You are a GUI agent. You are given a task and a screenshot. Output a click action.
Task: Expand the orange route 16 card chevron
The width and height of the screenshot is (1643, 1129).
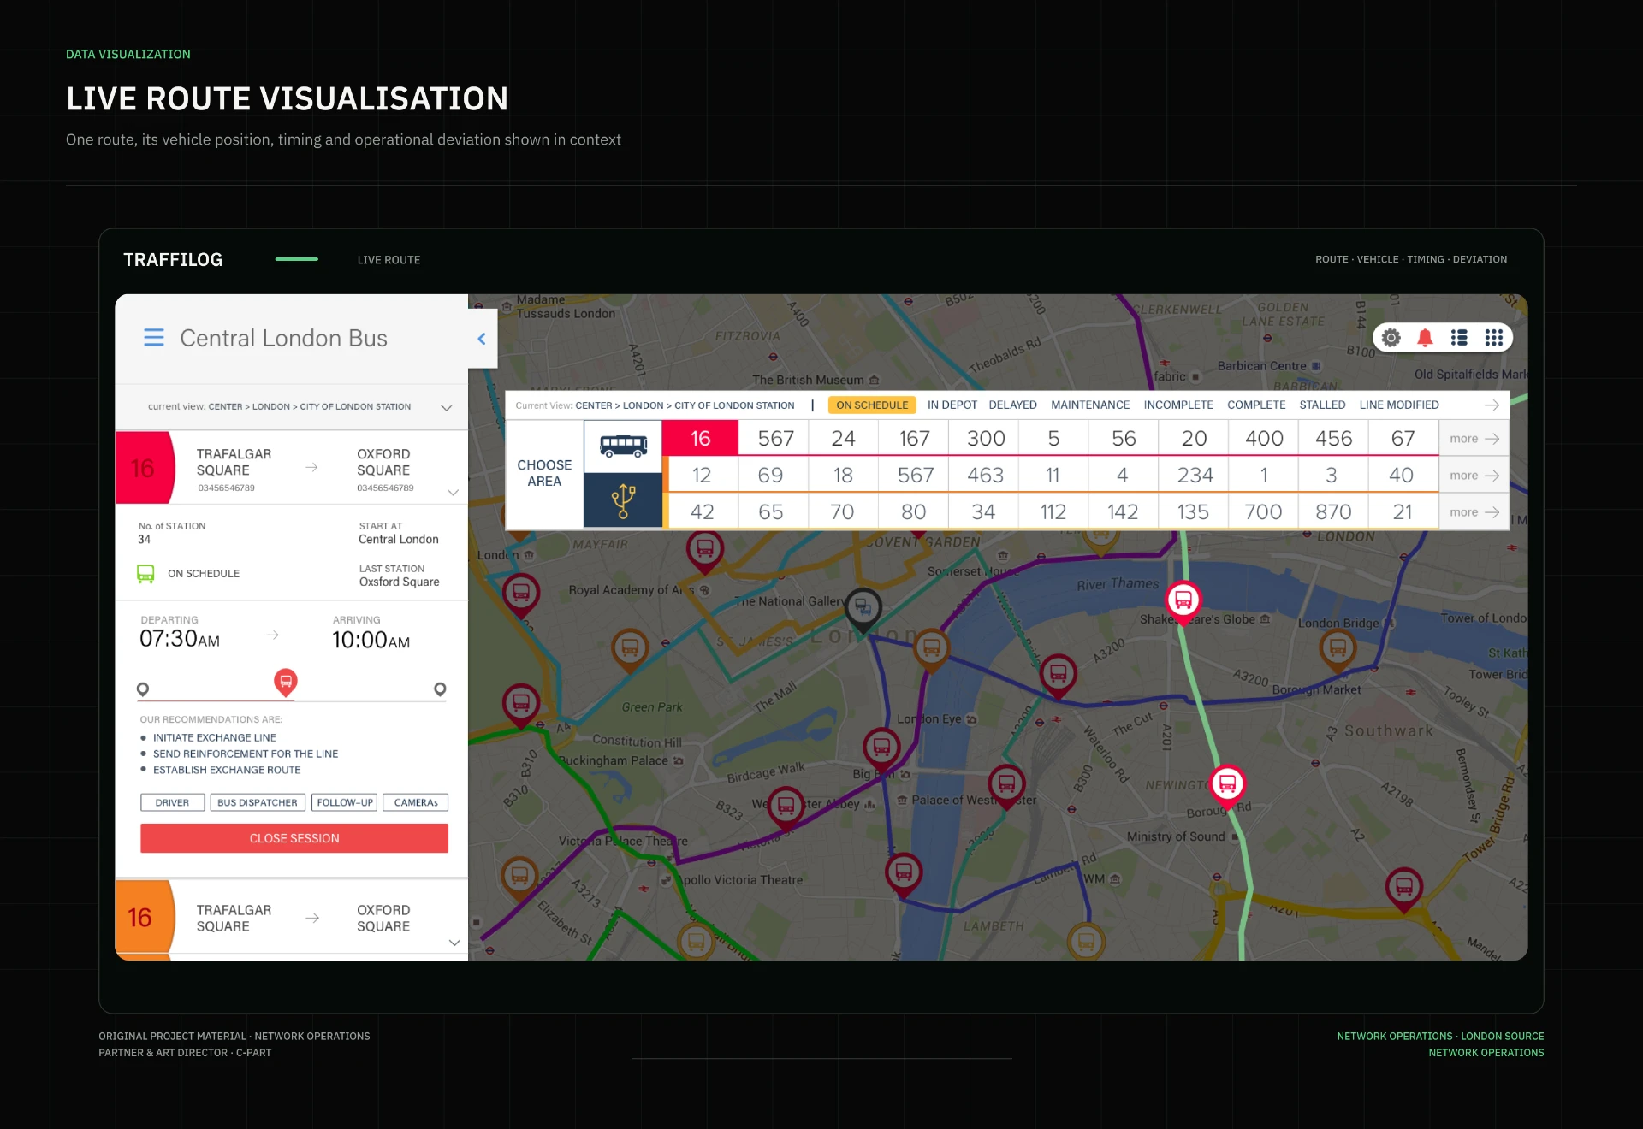(454, 943)
